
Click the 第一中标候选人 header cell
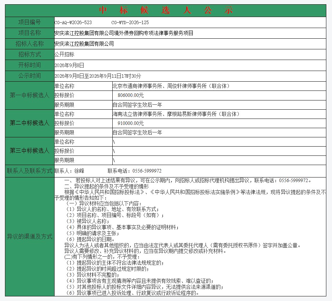point(30,95)
